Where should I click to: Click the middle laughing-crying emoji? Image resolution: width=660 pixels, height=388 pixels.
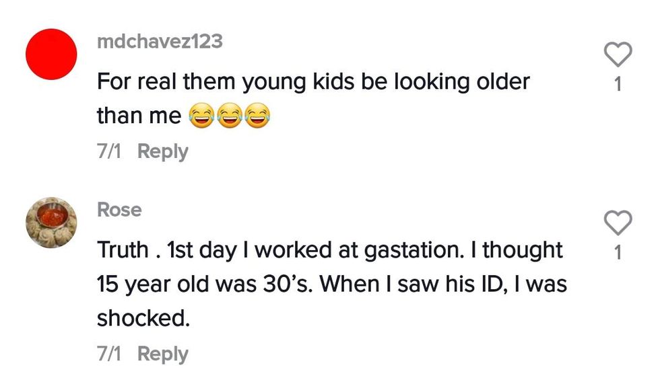point(228,118)
